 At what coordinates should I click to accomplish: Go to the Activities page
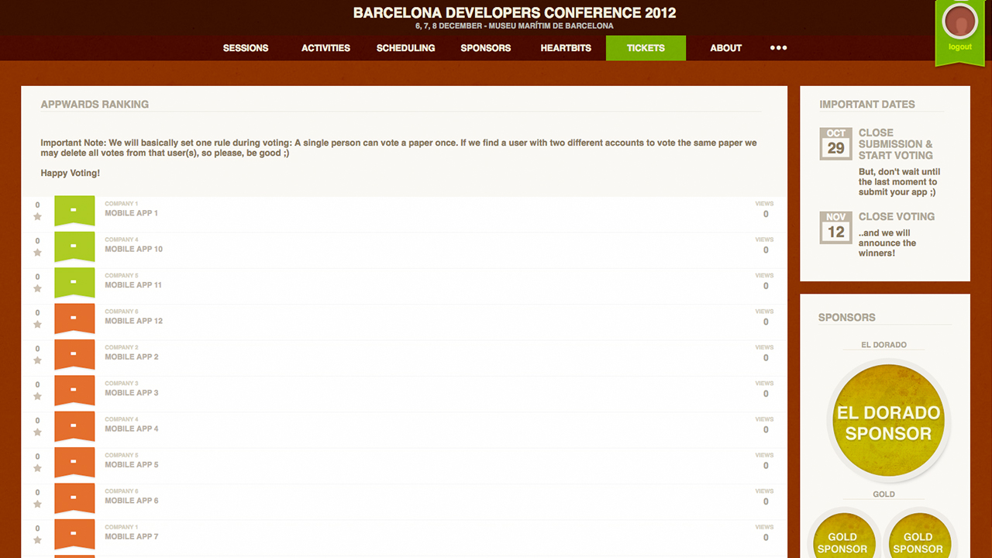[325, 48]
